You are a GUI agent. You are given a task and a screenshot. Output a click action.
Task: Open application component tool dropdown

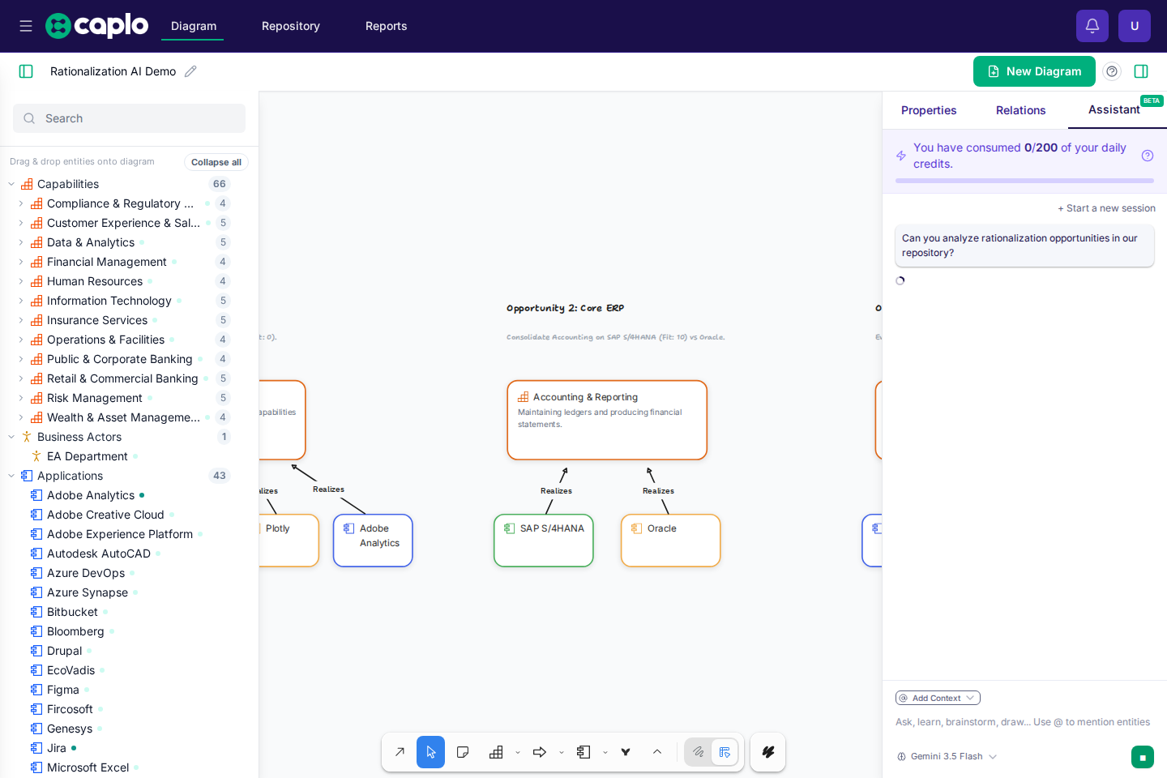[605, 753]
